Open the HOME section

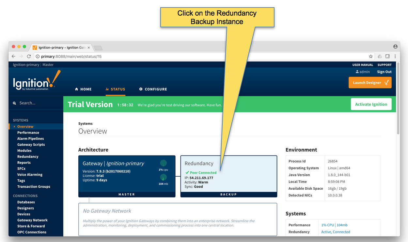(83, 89)
